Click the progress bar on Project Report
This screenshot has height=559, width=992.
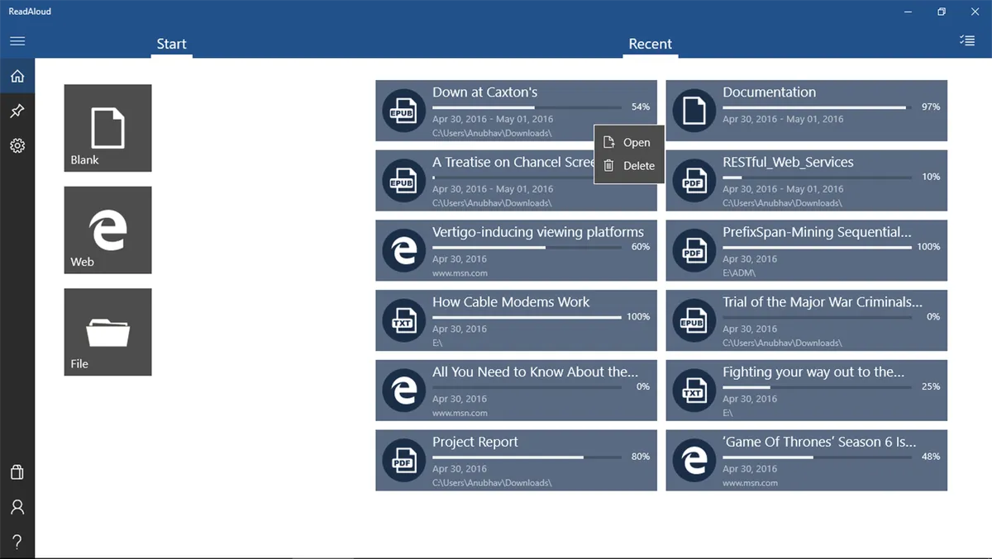pyautogui.click(x=529, y=457)
